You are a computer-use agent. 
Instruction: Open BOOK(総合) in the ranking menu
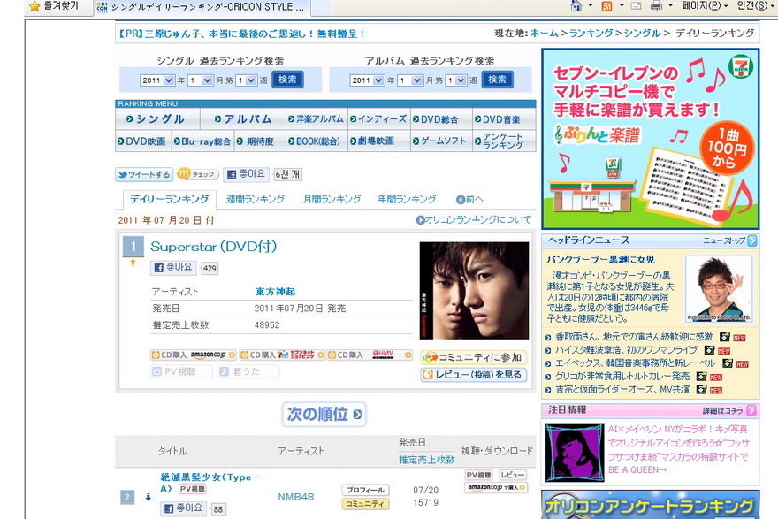pos(317,141)
